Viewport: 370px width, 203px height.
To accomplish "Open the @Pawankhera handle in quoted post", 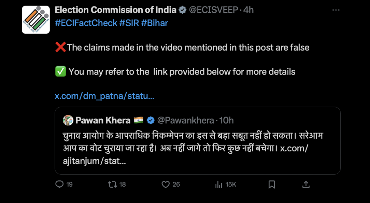I will (186, 120).
